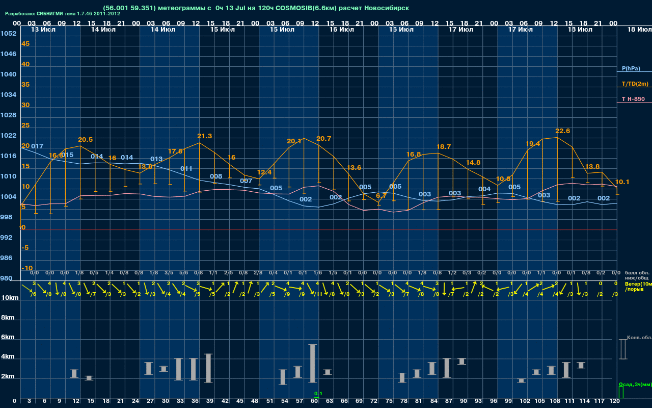The height and width of the screenshot is (408, 652).
Task: Click the convective cloud bar at hour 87
Action: tap(447, 368)
